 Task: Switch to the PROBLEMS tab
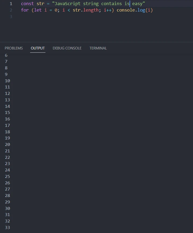(14, 48)
